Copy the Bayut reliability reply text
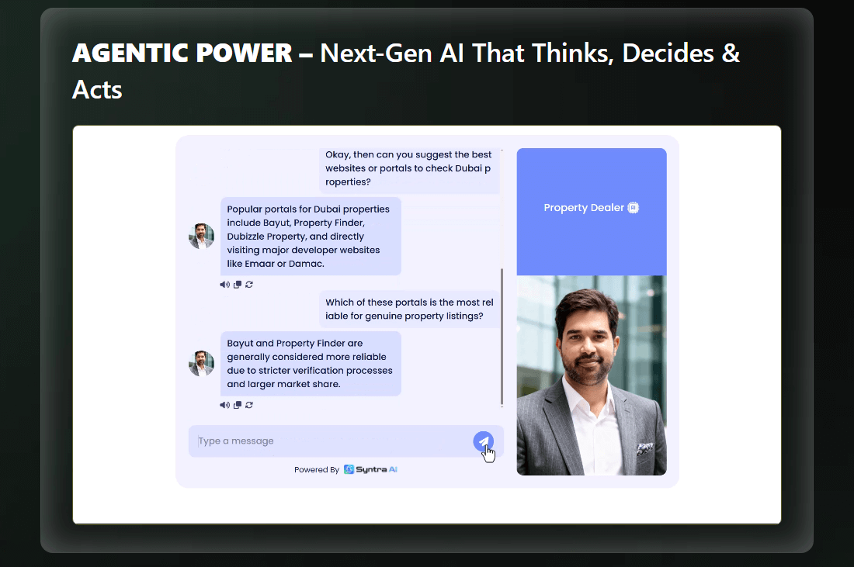Screen dimensions: 854x567 coord(237,404)
